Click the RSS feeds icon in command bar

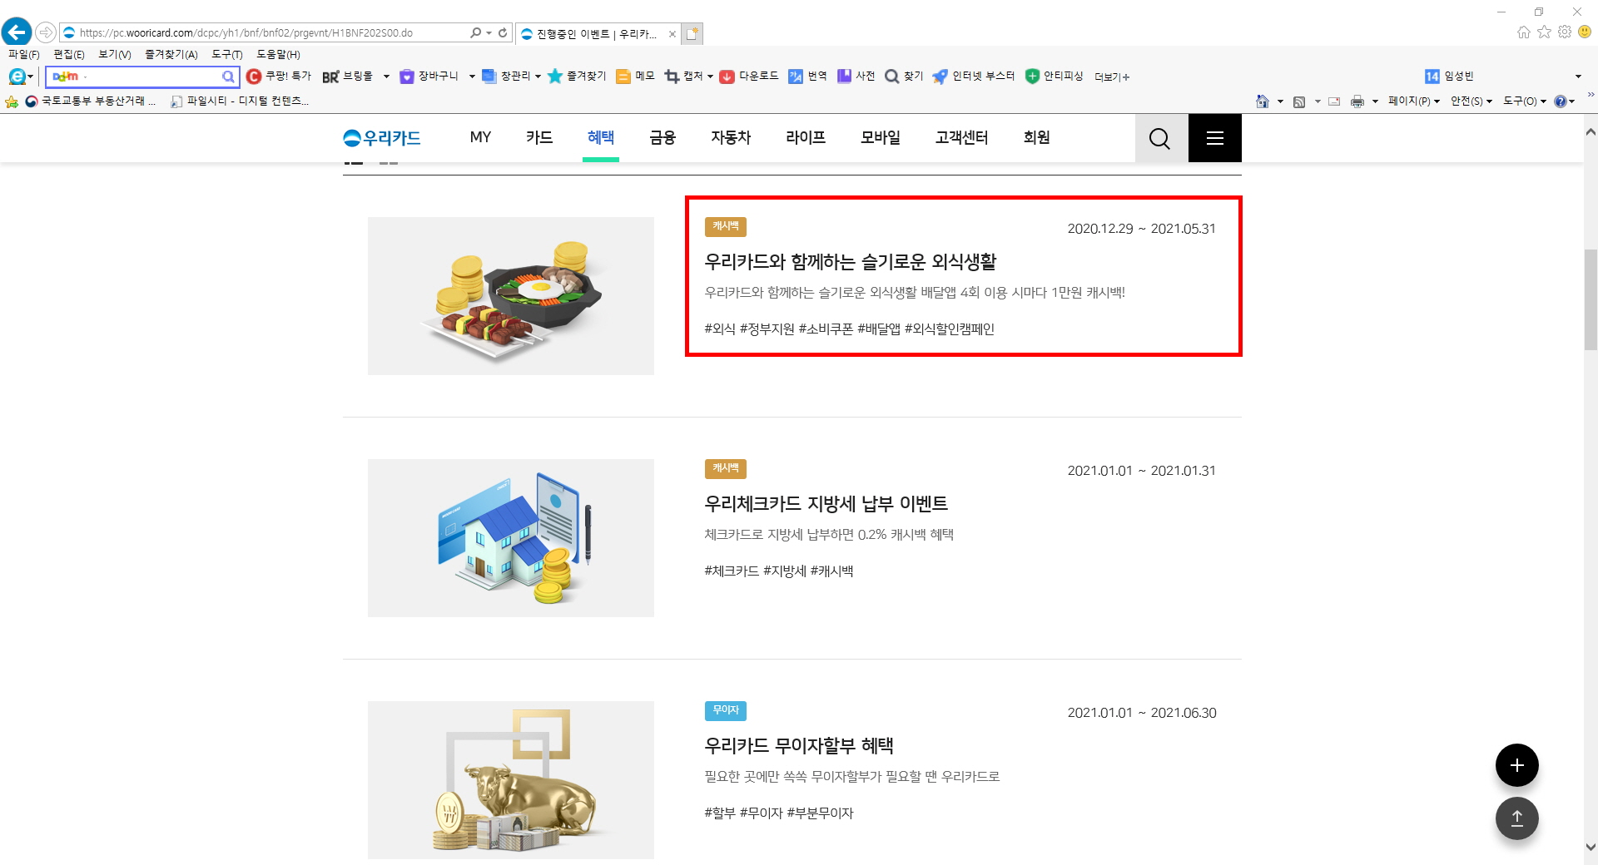tap(1299, 101)
